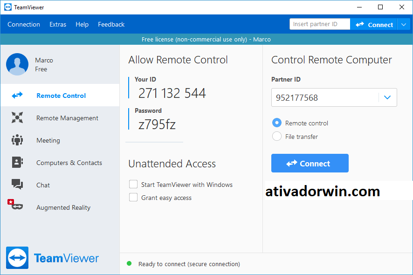Viewport: 413px width, 275px height.
Task: Open the dropdown beside the top Connect button
Action: click(404, 25)
